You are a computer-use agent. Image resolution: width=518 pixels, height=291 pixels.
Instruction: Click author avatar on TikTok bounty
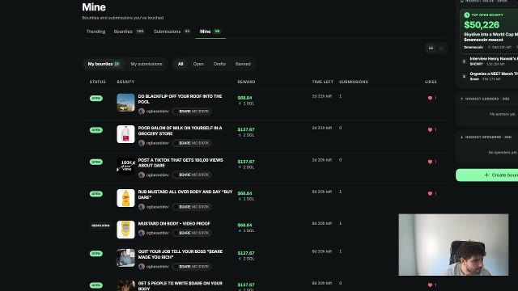pyautogui.click(x=142, y=175)
